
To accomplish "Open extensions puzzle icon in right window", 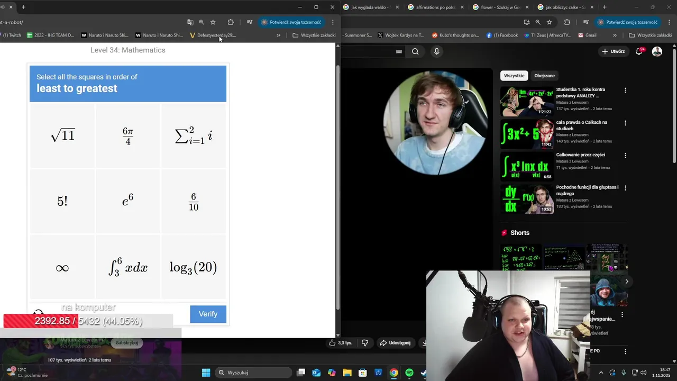I will pyautogui.click(x=567, y=22).
